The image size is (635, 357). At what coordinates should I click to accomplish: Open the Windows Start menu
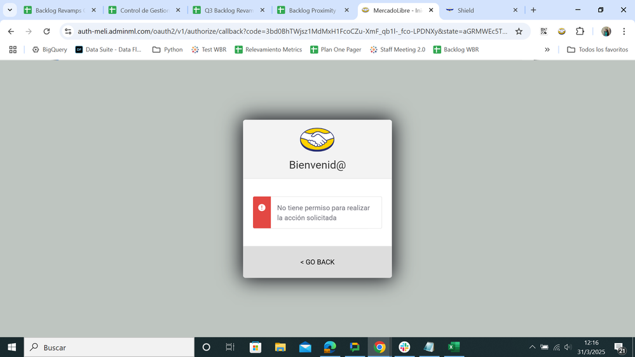(11, 347)
